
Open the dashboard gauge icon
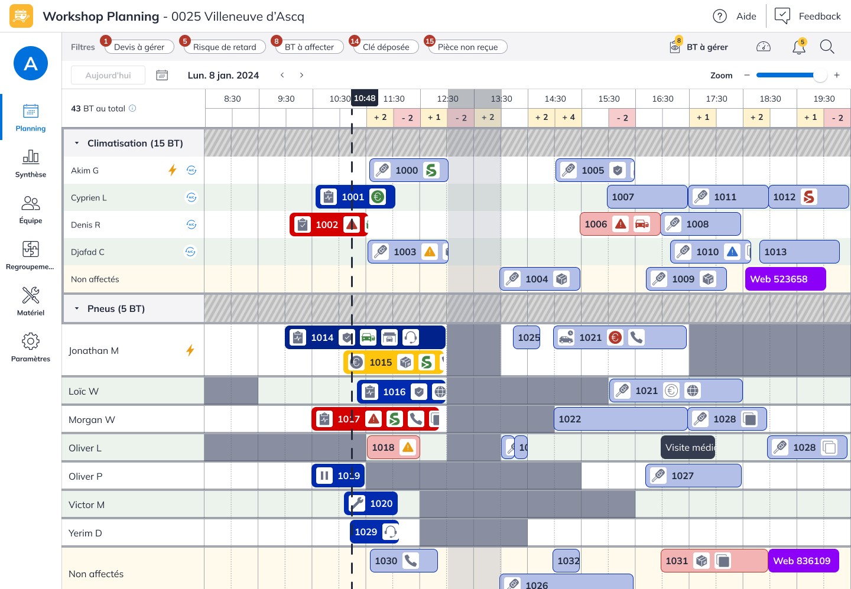[x=764, y=47]
